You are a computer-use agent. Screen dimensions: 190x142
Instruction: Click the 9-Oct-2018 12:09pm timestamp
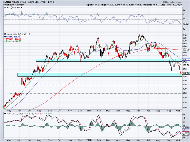(14, 5)
